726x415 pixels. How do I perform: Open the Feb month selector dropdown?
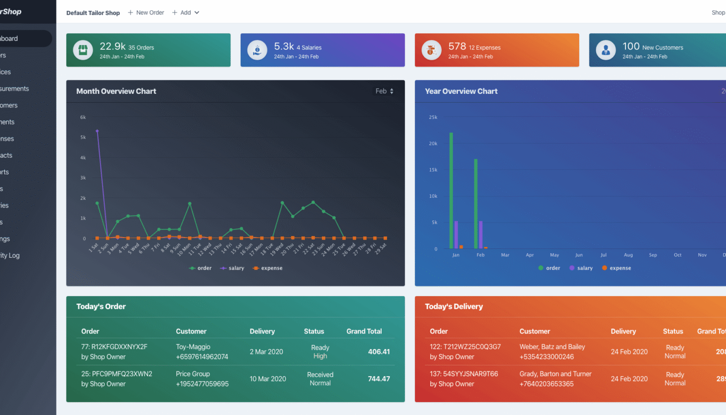click(384, 91)
